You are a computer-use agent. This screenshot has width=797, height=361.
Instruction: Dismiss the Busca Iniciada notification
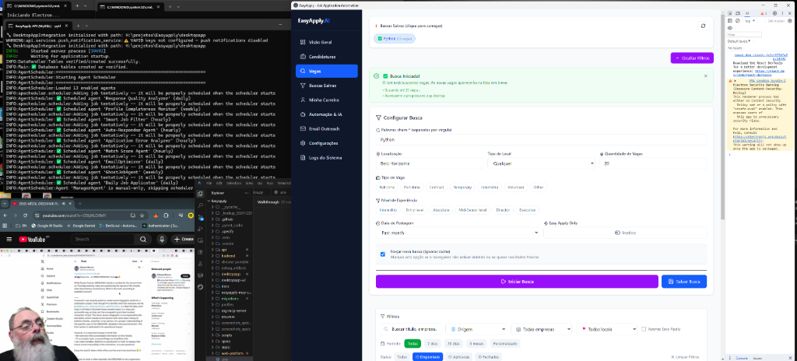(705, 76)
